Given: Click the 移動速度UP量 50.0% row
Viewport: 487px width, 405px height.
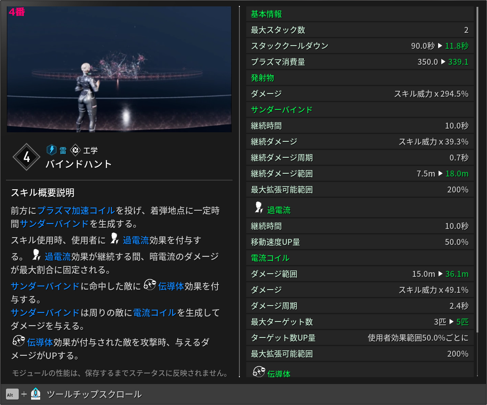Looking at the screenshot, I should point(360,242).
